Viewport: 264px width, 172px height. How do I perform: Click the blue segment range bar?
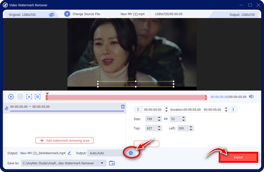tap(67, 111)
